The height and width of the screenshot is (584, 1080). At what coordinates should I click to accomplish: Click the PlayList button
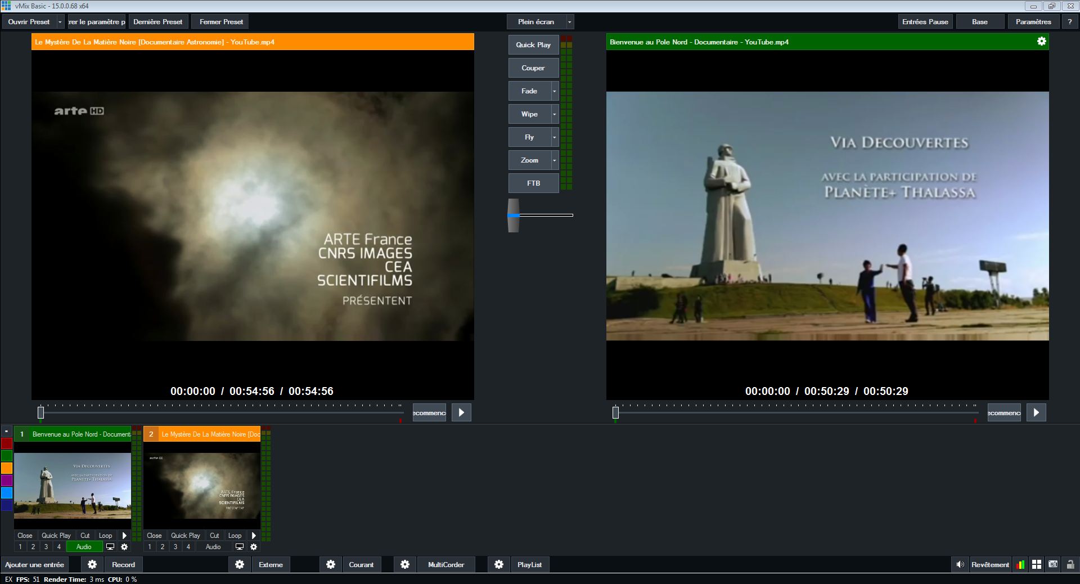click(530, 564)
